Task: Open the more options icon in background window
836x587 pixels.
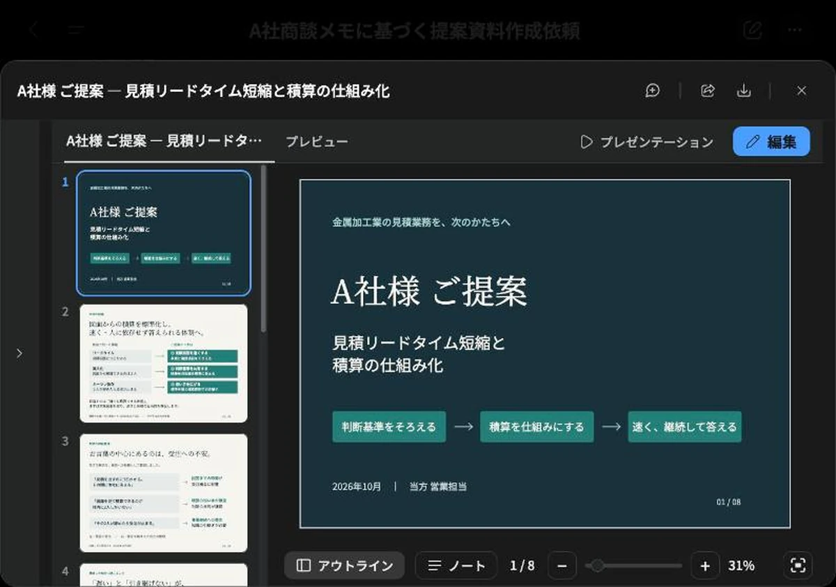Action: click(x=795, y=30)
